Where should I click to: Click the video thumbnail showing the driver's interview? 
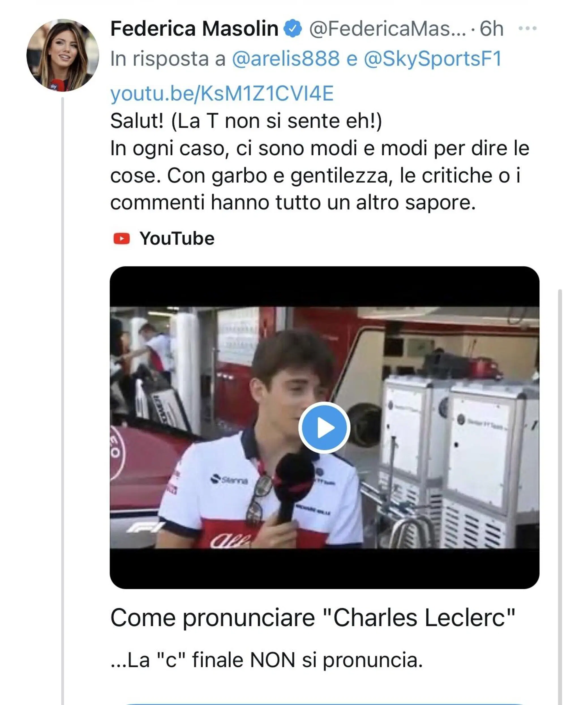324,428
